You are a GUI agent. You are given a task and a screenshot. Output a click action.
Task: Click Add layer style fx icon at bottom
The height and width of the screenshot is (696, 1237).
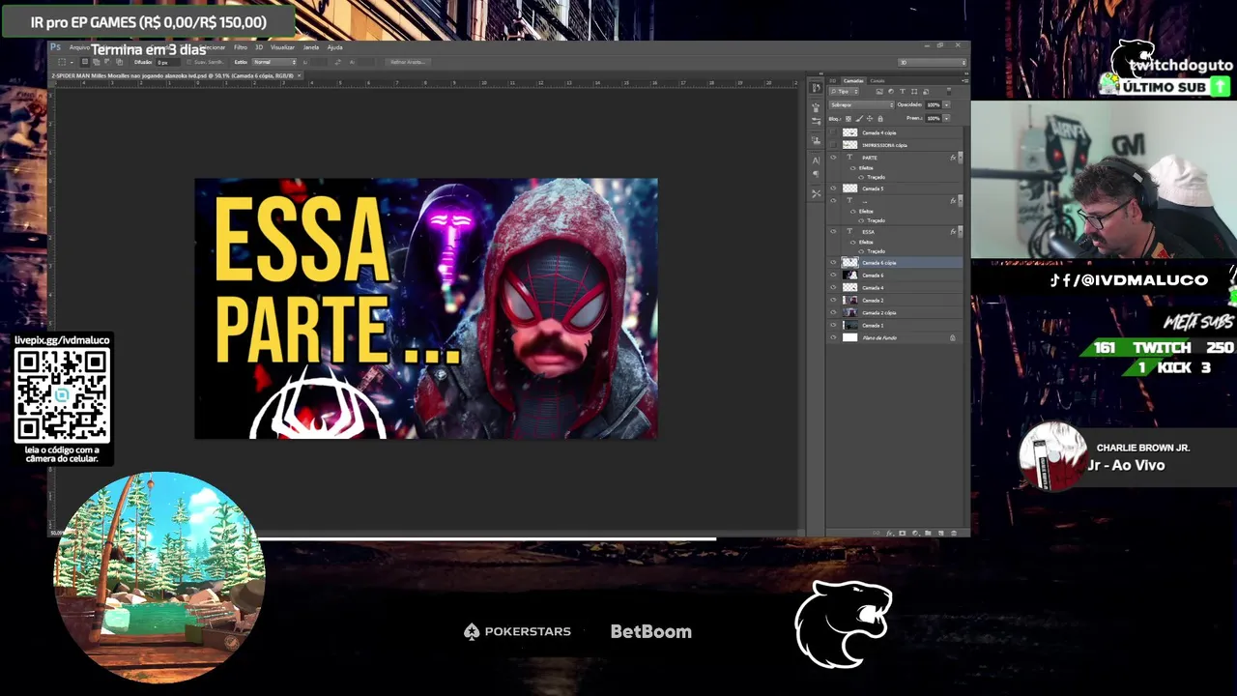click(890, 533)
